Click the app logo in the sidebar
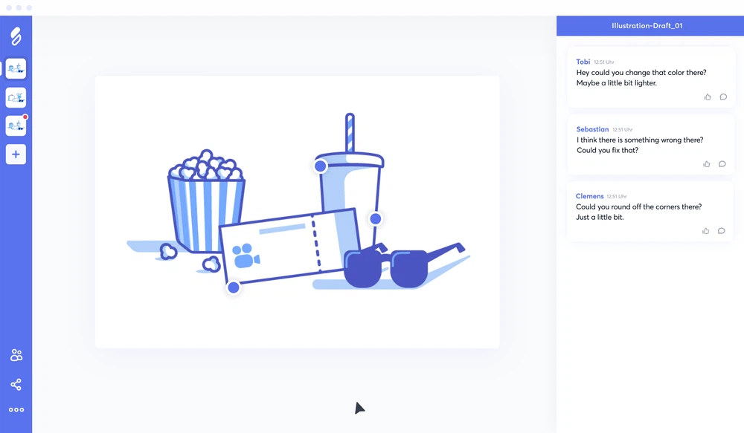The height and width of the screenshot is (433, 744). [16, 36]
